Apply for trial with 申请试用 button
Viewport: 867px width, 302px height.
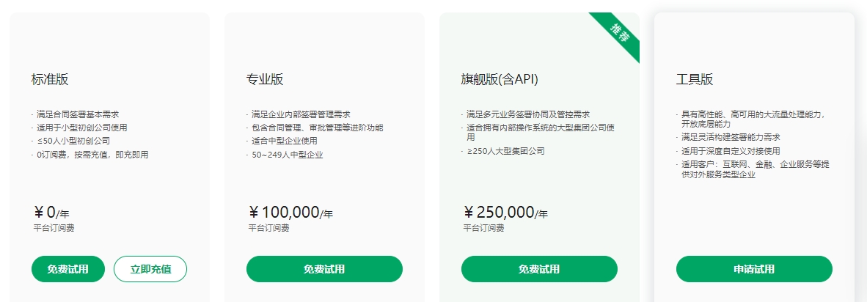point(754,269)
